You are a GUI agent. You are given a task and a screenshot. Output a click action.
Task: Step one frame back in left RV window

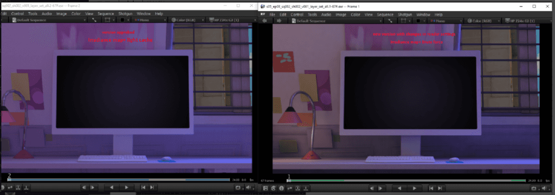point(84,187)
